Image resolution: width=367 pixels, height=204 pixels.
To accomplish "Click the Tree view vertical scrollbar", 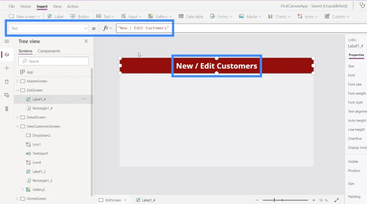I will pos(92,132).
